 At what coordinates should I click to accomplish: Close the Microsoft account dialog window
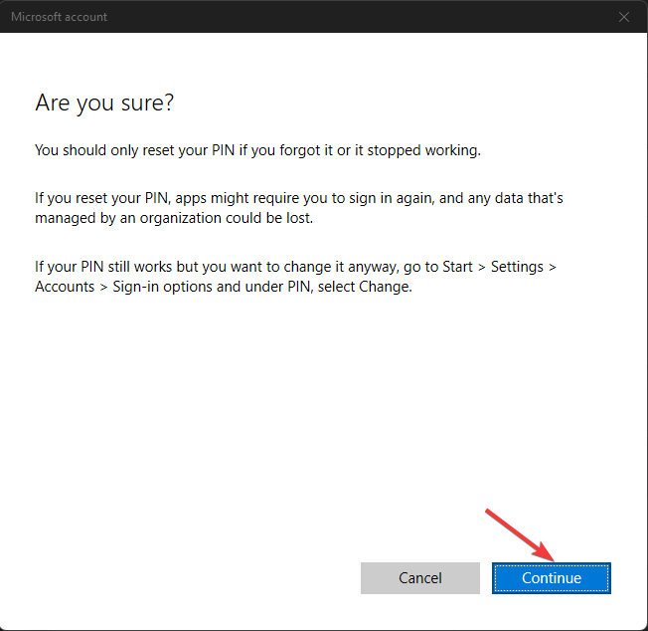tap(624, 17)
